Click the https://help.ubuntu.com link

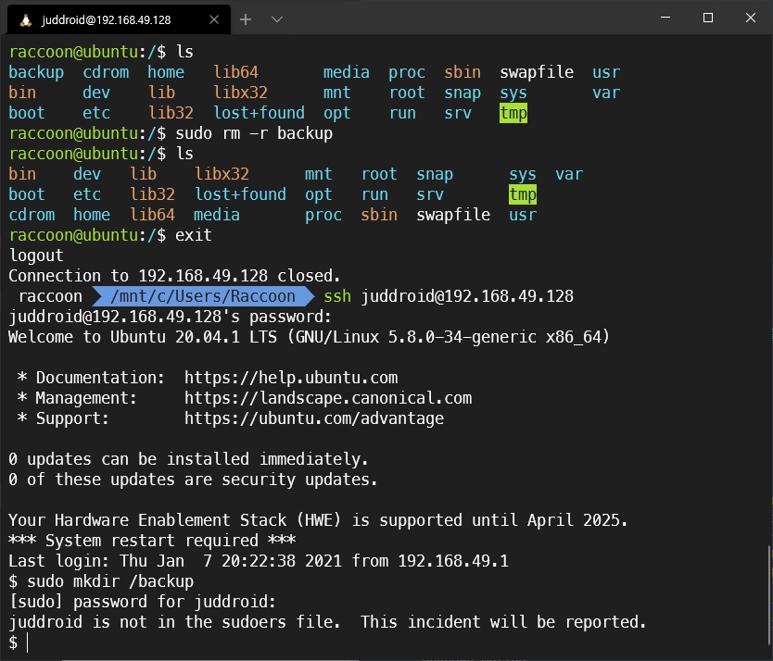(291, 378)
